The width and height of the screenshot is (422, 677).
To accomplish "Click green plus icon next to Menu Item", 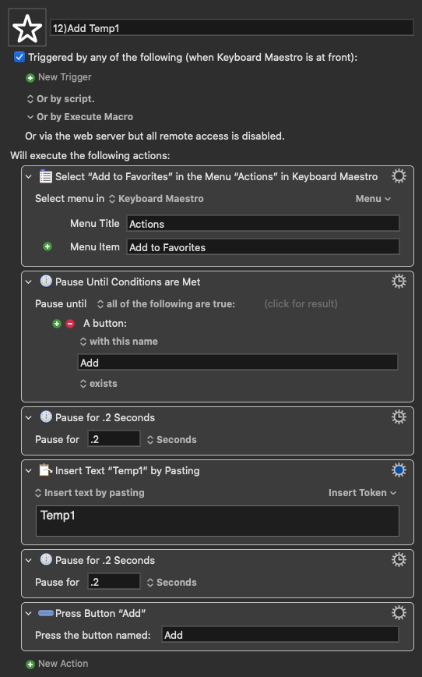I will (x=47, y=246).
